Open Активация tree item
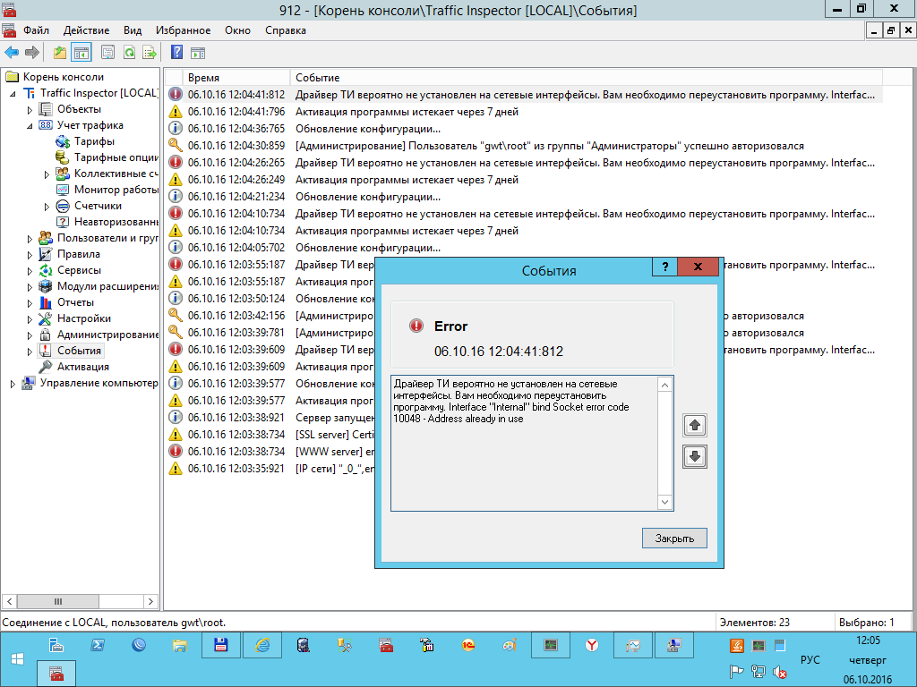 (x=83, y=367)
